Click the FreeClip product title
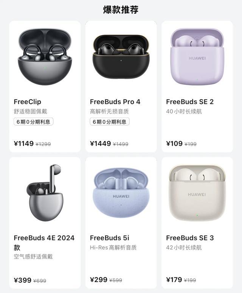 tap(28, 102)
